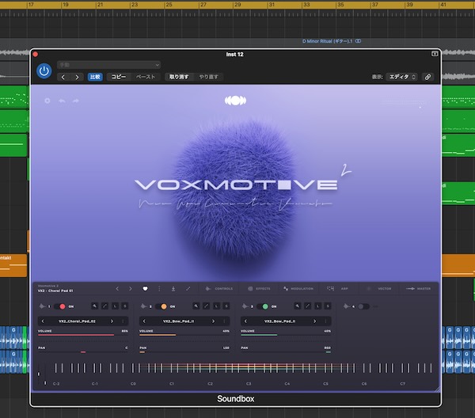Adjust layer 2 orange volume slider
The width and height of the screenshot is (475, 418).
click(184, 335)
